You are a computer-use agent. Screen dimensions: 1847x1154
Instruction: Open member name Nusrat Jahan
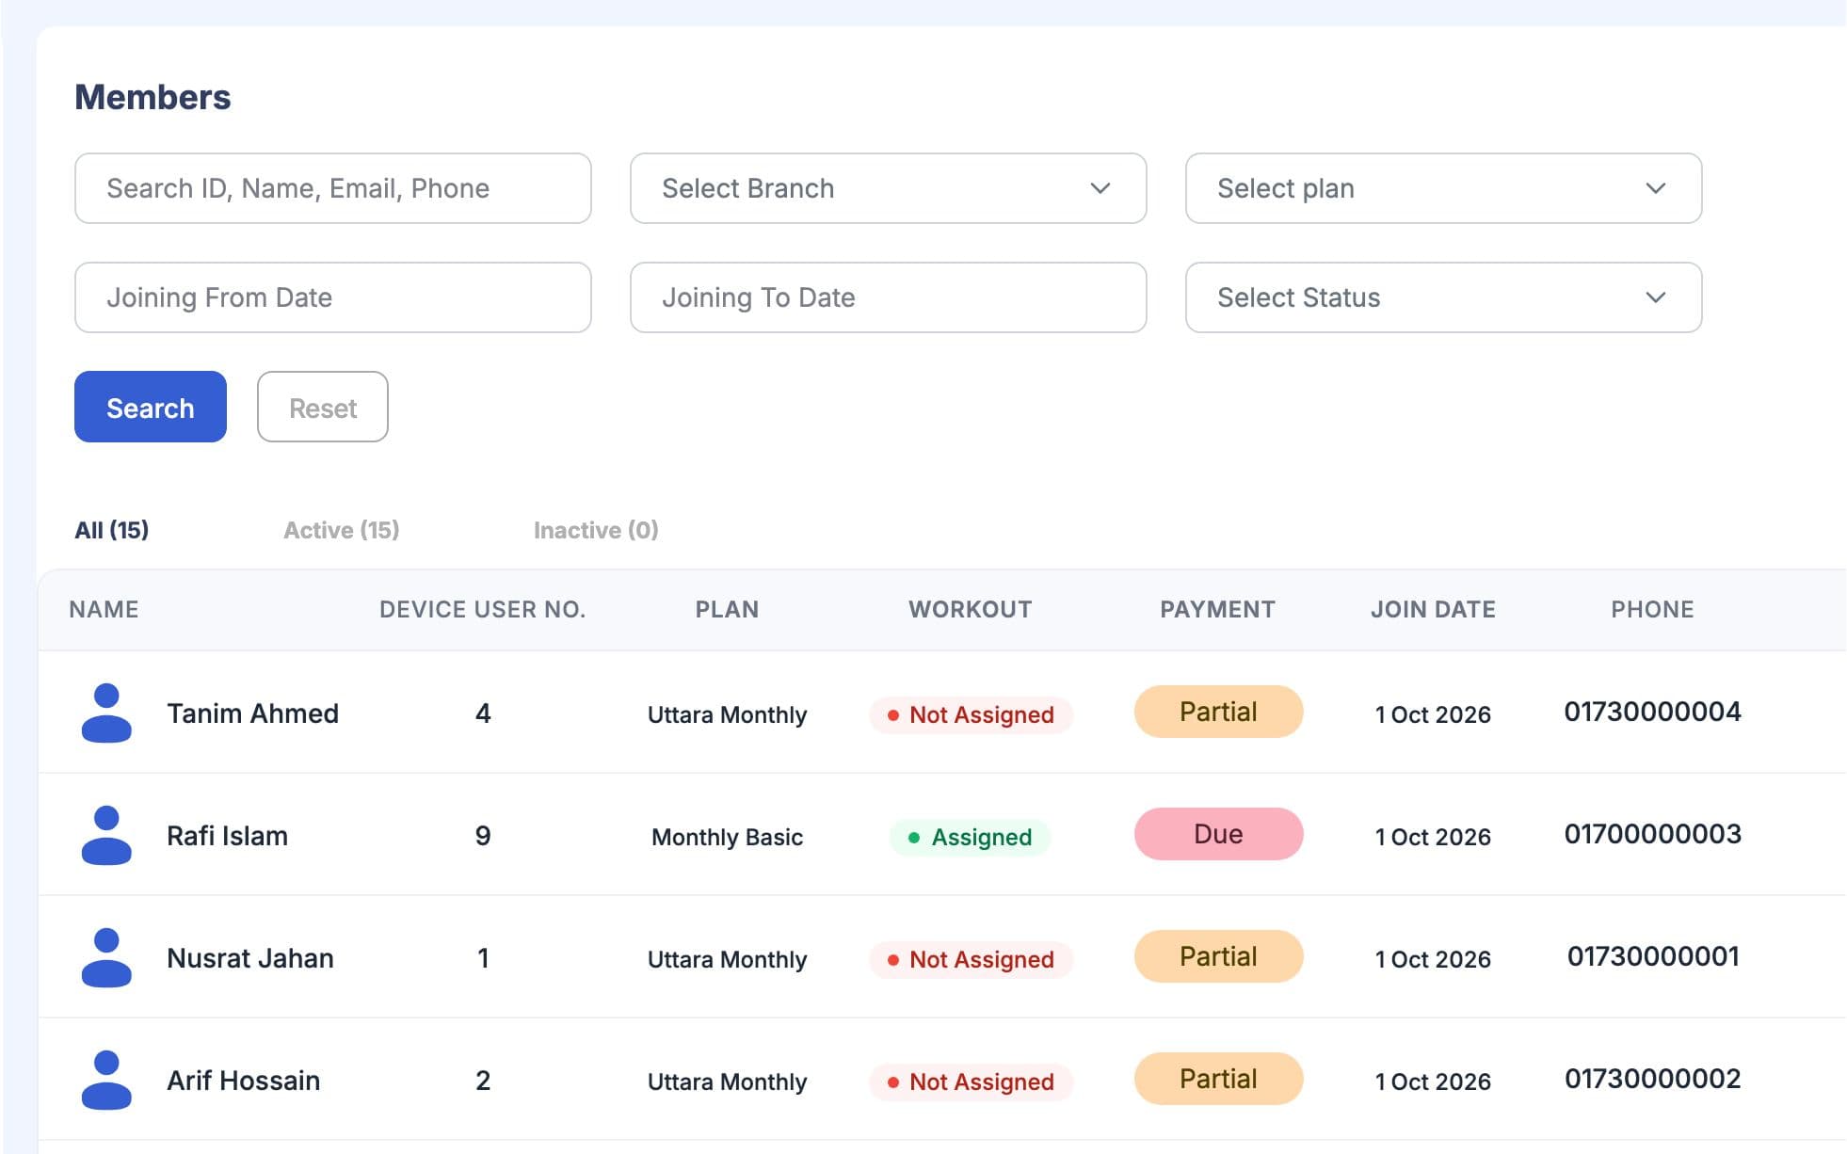(250, 958)
